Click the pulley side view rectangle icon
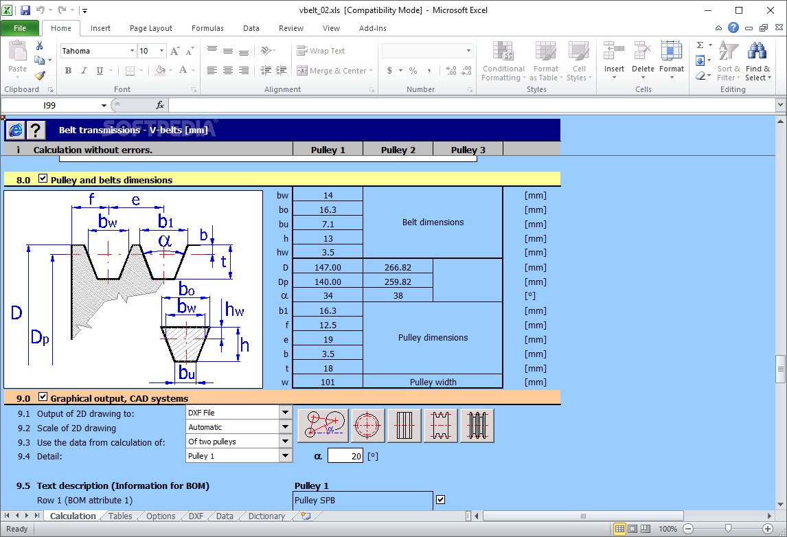 click(404, 426)
